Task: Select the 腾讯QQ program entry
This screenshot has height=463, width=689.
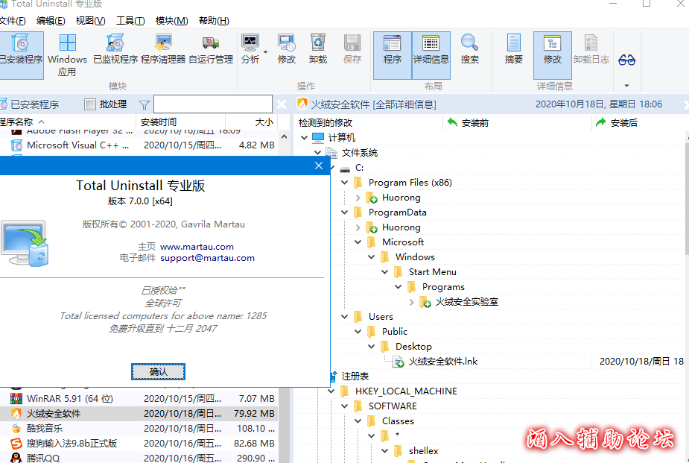Action: (x=139, y=458)
